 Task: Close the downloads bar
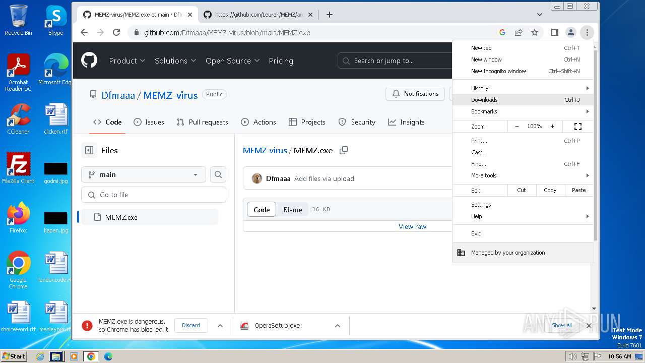[x=589, y=326]
